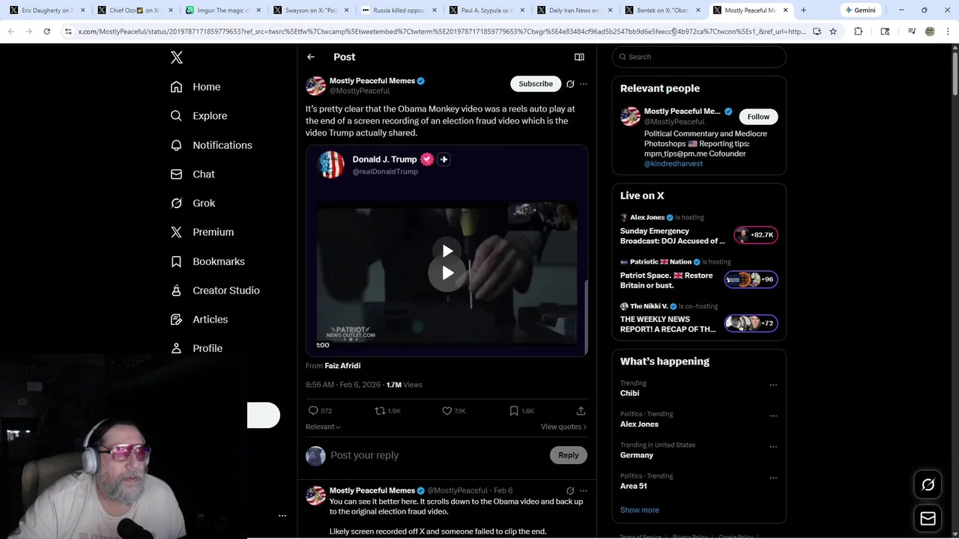Open Chat in the sidebar
Screen dimensions: 959x539
pyautogui.click(x=193, y=174)
